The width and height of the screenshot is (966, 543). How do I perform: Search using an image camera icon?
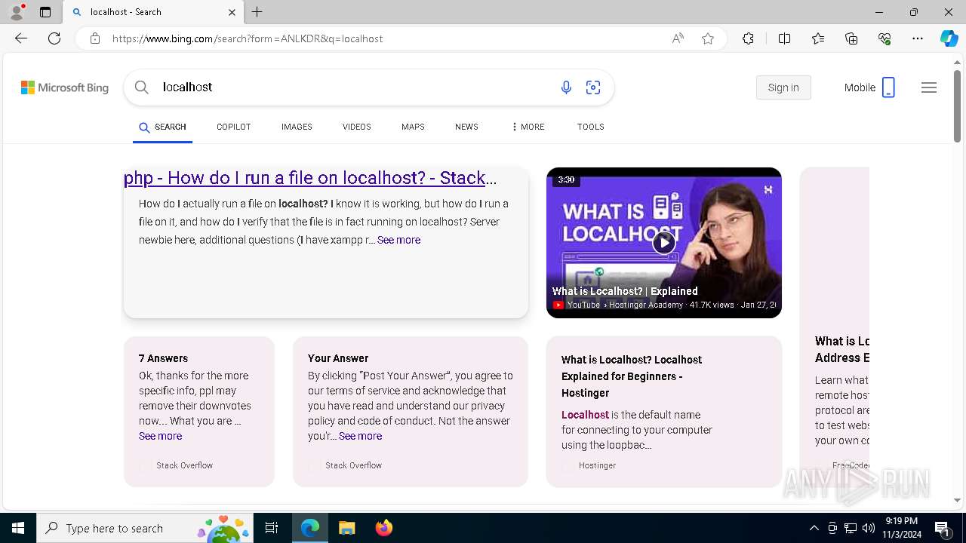point(593,87)
